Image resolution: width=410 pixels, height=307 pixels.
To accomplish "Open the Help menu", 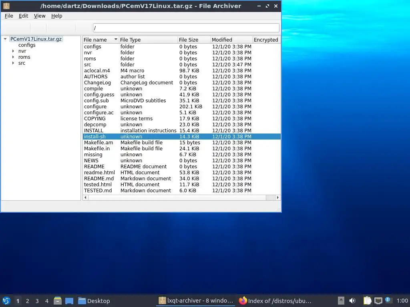I will (56, 16).
